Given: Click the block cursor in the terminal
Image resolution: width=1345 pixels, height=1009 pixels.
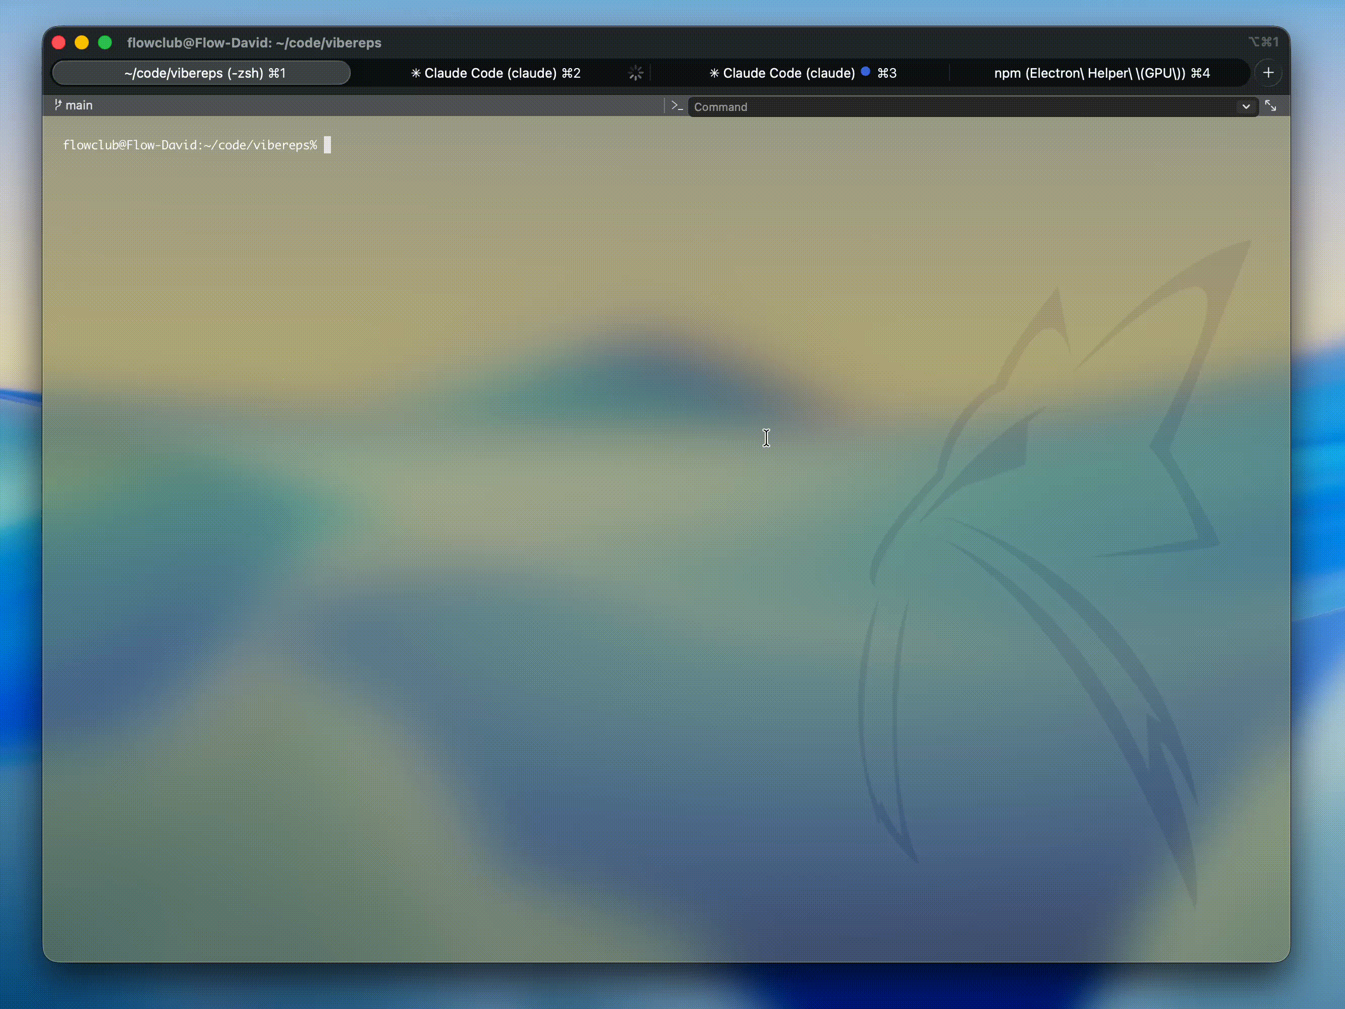Looking at the screenshot, I should tap(327, 145).
